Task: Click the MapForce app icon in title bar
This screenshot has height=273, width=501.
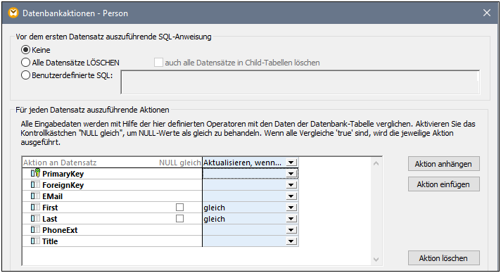Action: point(13,13)
